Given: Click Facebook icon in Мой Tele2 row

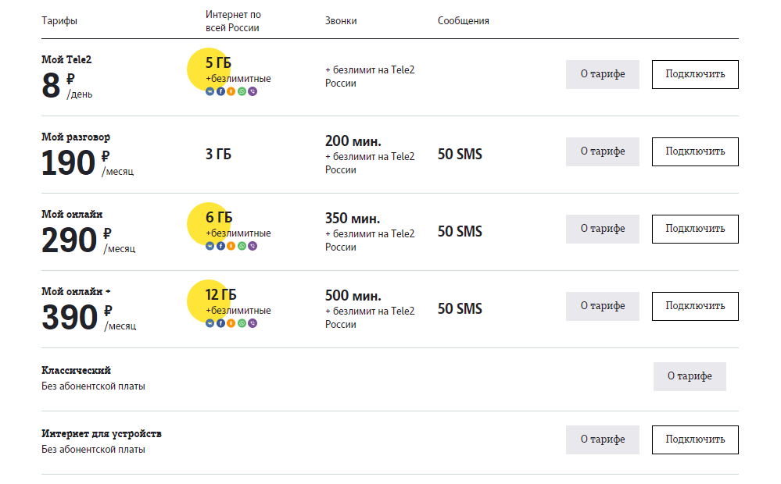Looking at the screenshot, I should point(220,91).
